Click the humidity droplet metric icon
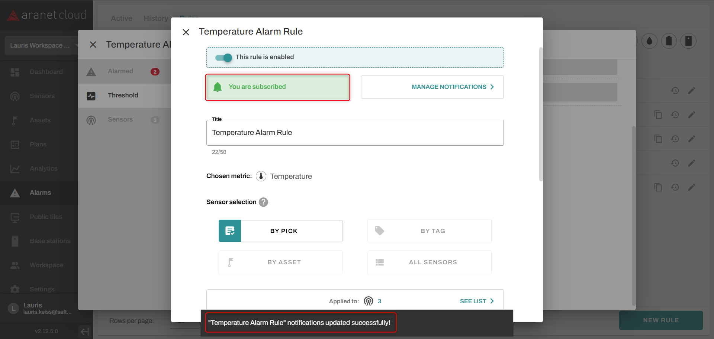Image resolution: width=714 pixels, height=339 pixels. 649,41
